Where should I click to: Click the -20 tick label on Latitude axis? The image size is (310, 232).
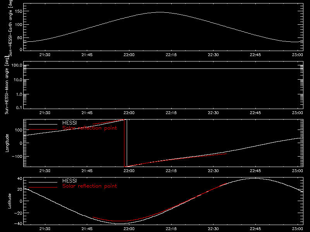pos(19,213)
